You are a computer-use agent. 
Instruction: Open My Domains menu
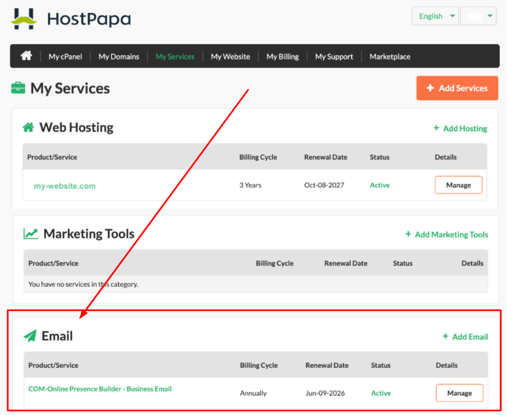[119, 57]
